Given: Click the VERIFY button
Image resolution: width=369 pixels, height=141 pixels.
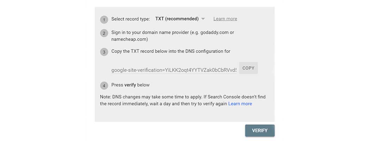Looking at the screenshot, I should pyautogui.click(x=260, y=130).
